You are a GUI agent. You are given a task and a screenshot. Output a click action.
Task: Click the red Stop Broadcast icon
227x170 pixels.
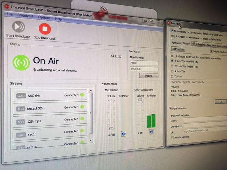click(x=45, y=29)
